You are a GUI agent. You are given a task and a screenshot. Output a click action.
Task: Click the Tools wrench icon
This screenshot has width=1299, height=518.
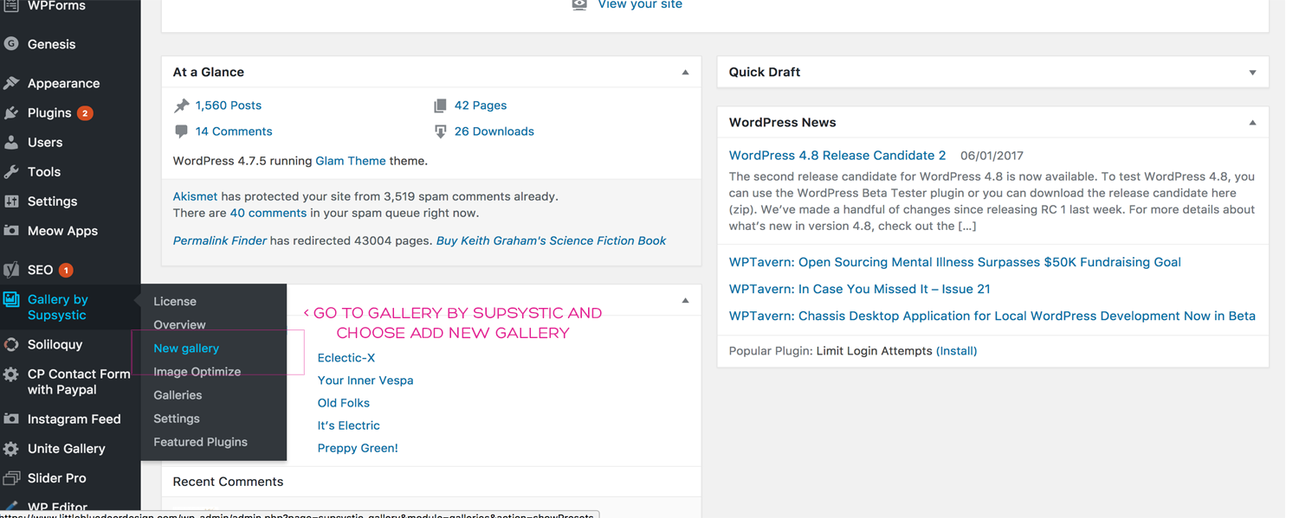11,171
